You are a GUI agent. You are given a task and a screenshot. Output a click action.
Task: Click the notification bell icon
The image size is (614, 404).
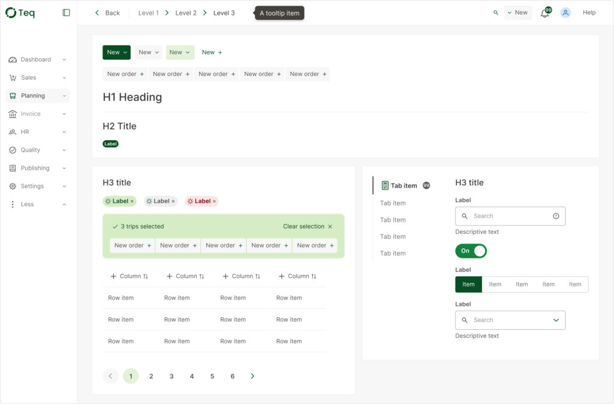click(544, 13)
